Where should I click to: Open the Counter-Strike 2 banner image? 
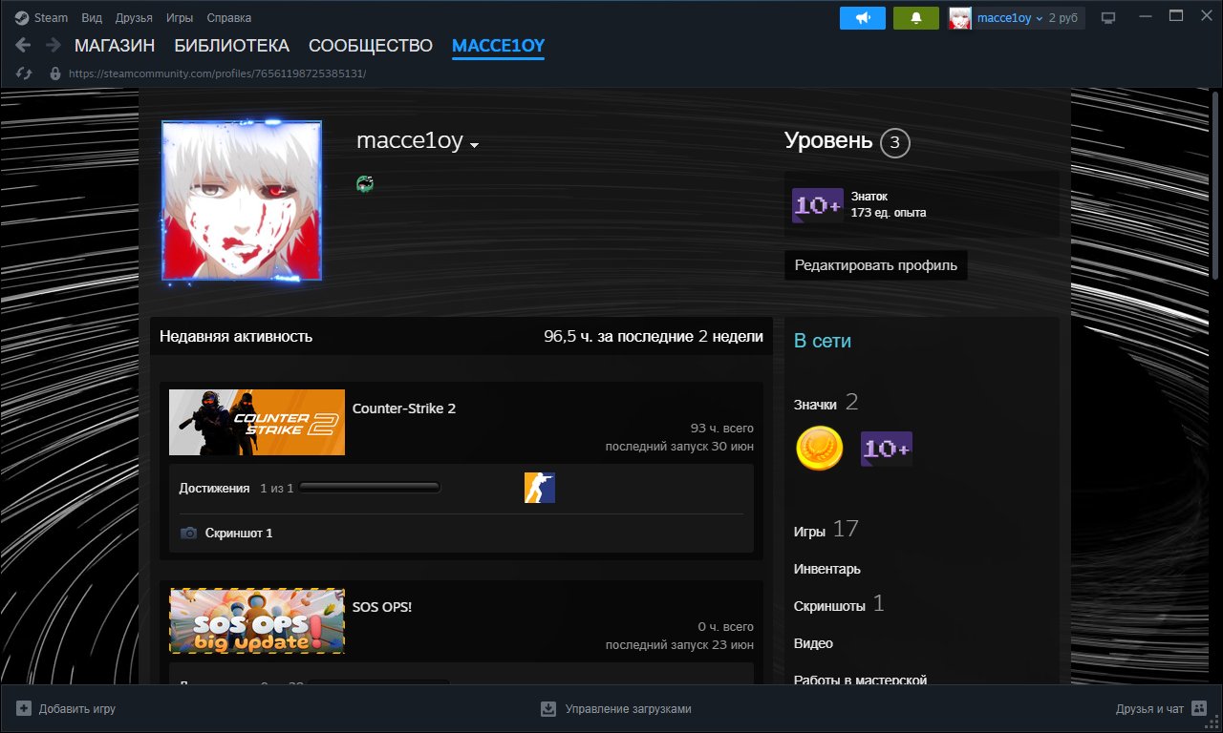257,422
